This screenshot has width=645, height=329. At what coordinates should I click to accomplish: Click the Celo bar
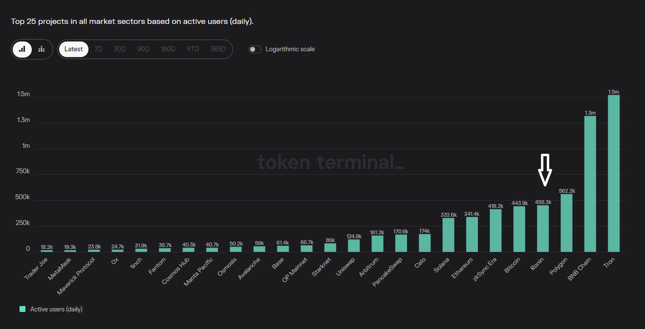(425, 243)
